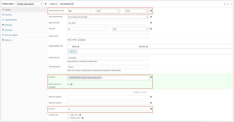Click the Subscription price input field
This screenshot has width=234, height=122.
(80, 11)
